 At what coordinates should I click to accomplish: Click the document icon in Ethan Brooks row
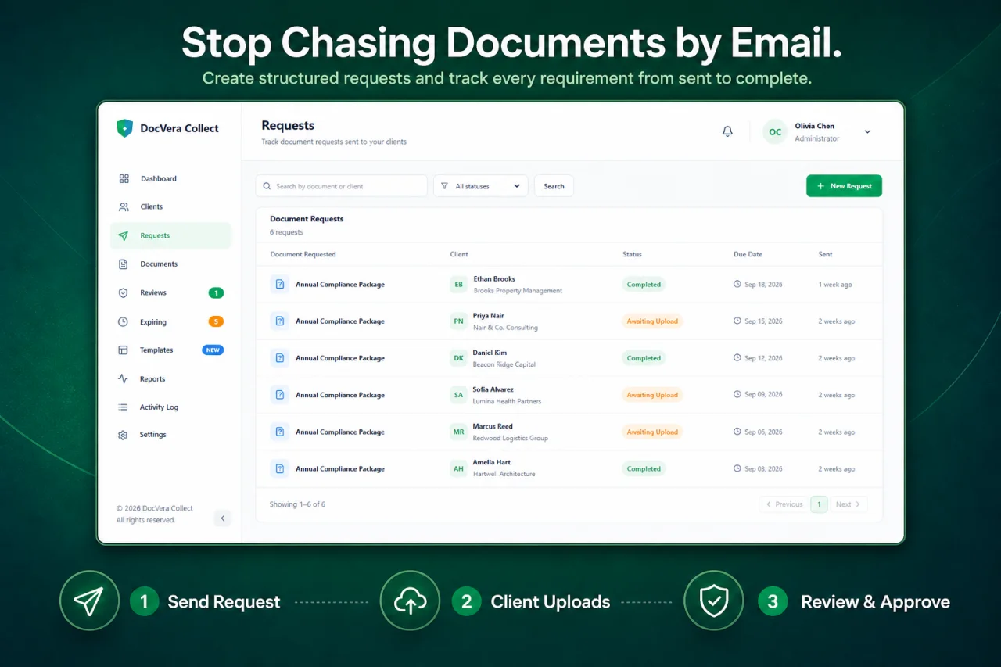(279, 284)
